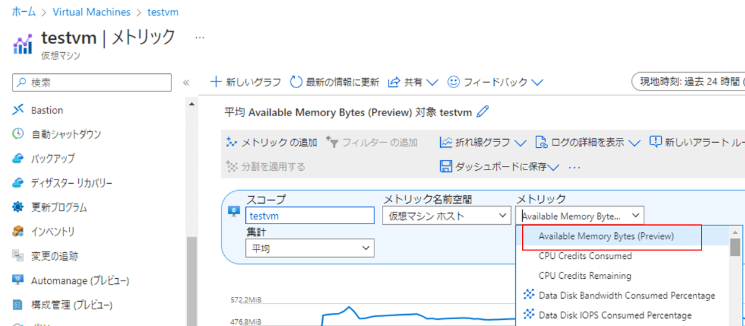
Task: Click the 変更の追跡 icon
Action: [x=18, y=256]
